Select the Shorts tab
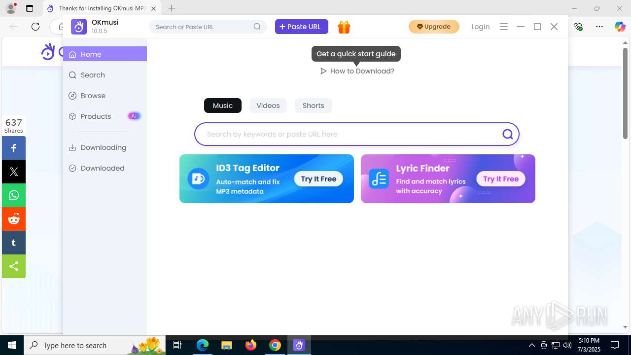The height and width of the screenshot is (355, 631). click(x=314, y=106)
